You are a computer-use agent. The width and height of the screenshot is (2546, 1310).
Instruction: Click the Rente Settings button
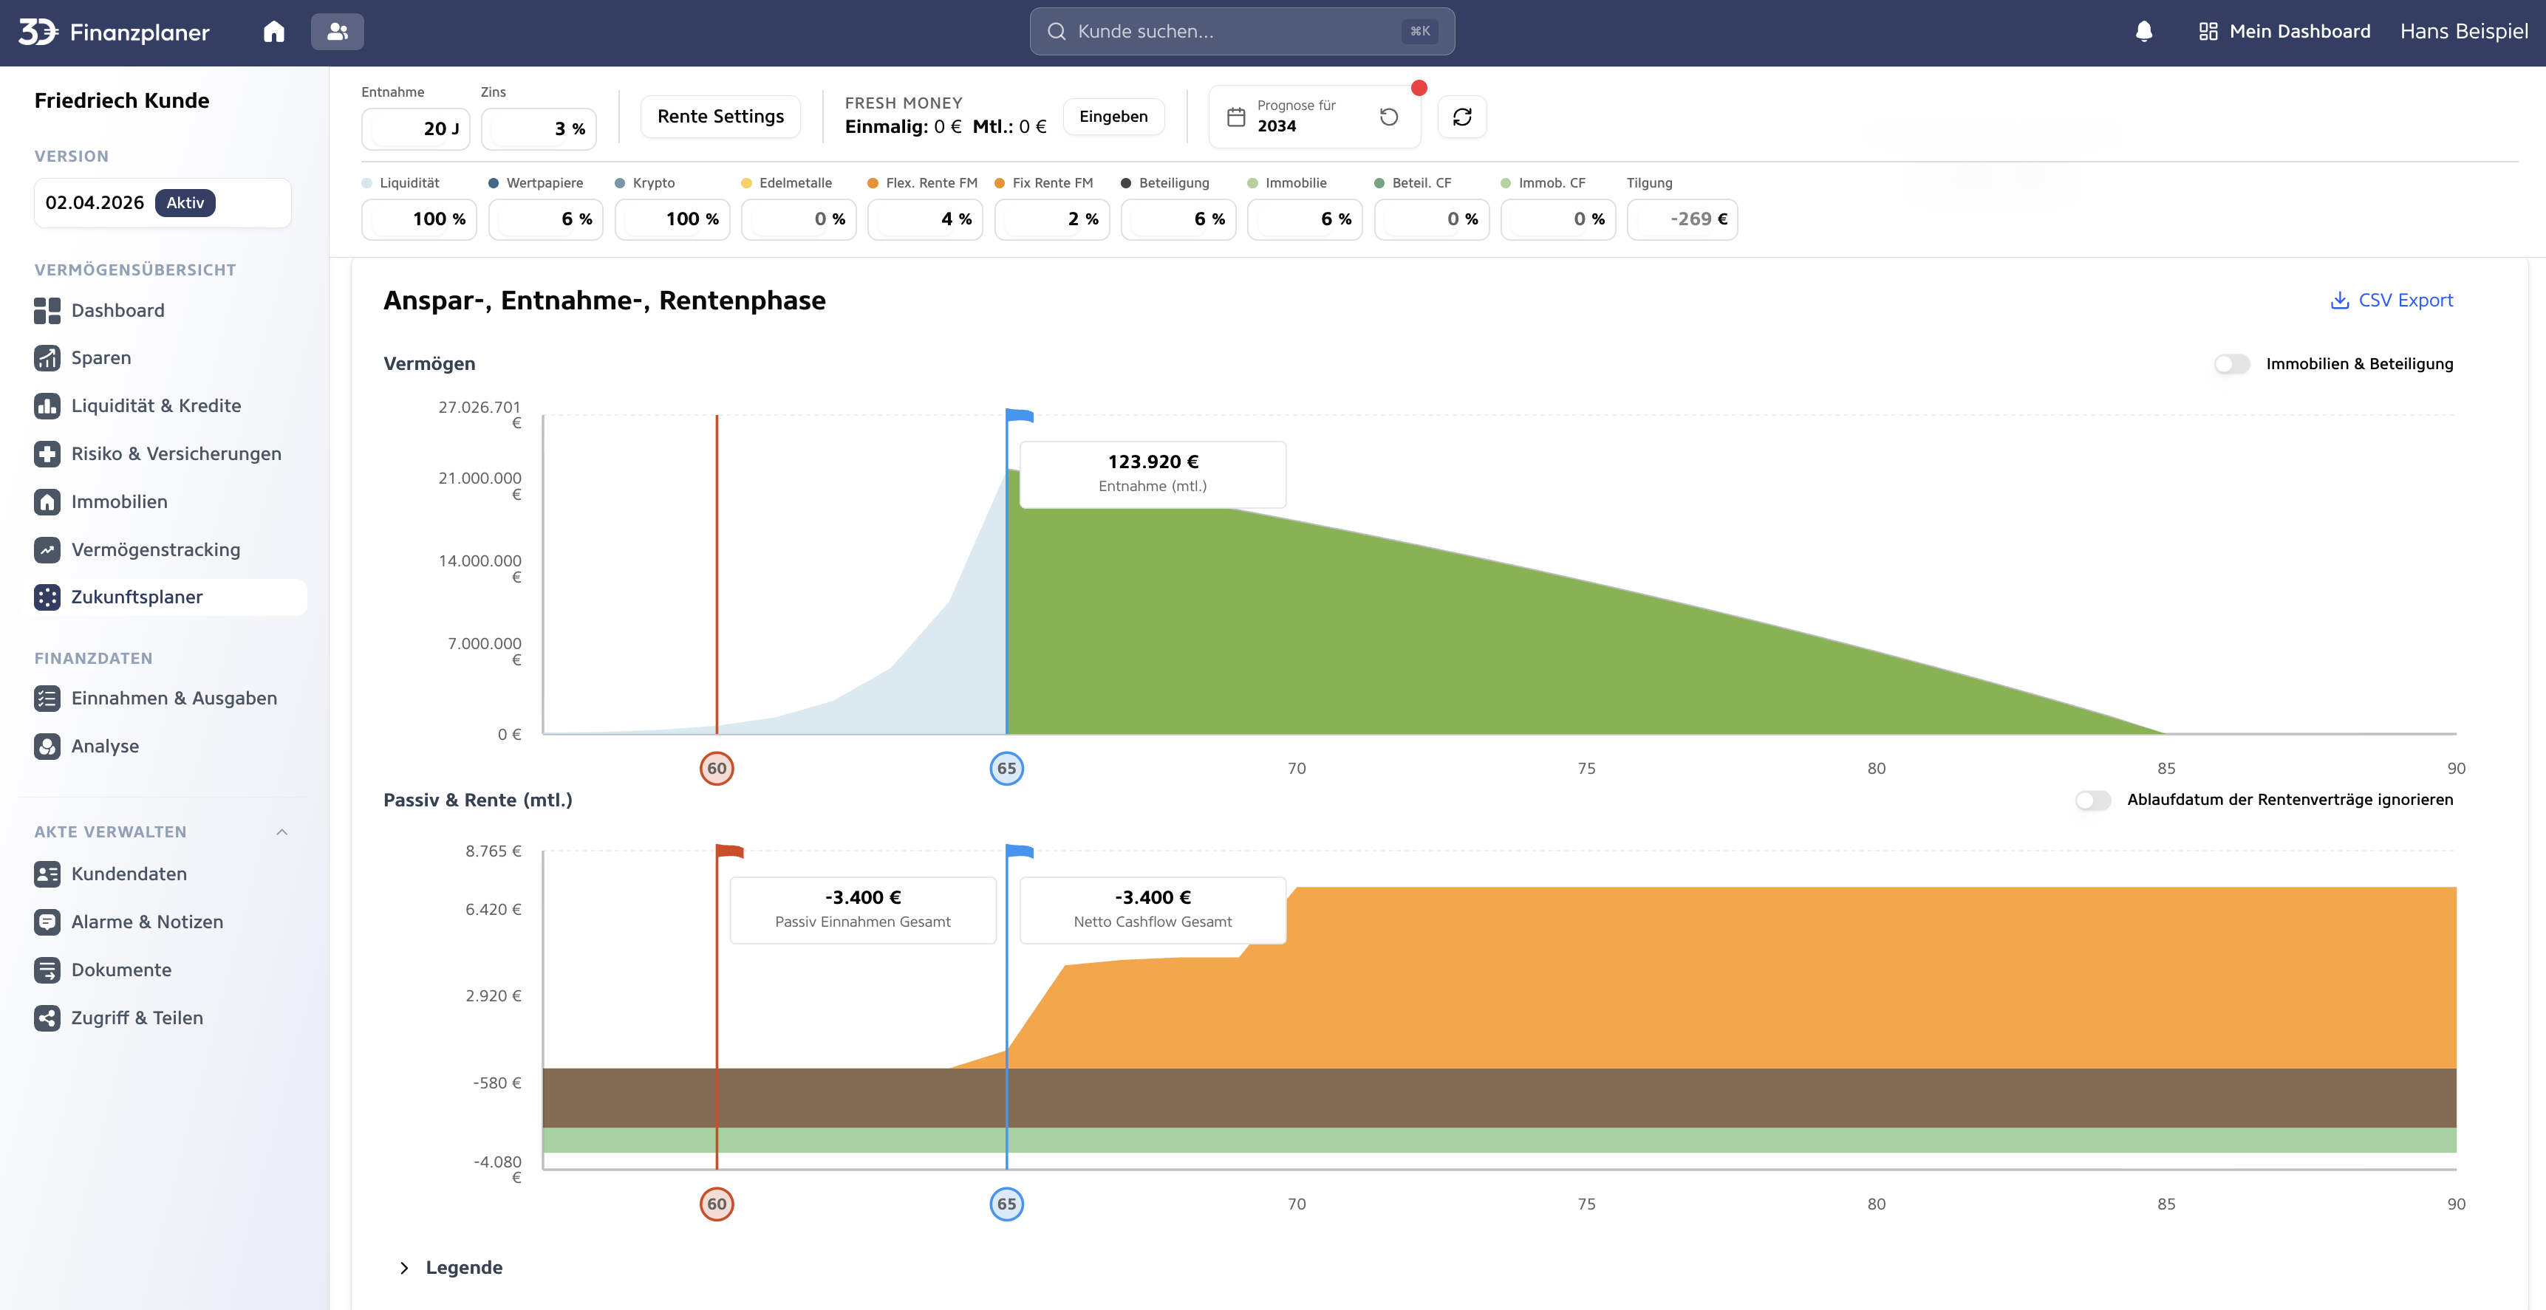tap(720, 116)
